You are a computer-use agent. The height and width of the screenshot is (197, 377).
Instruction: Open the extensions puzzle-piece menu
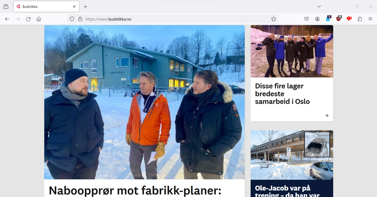tap(360, 19)
